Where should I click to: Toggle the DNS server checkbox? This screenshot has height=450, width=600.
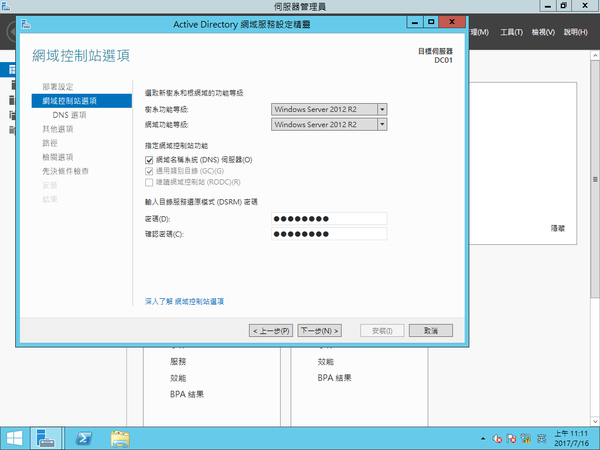149,160
